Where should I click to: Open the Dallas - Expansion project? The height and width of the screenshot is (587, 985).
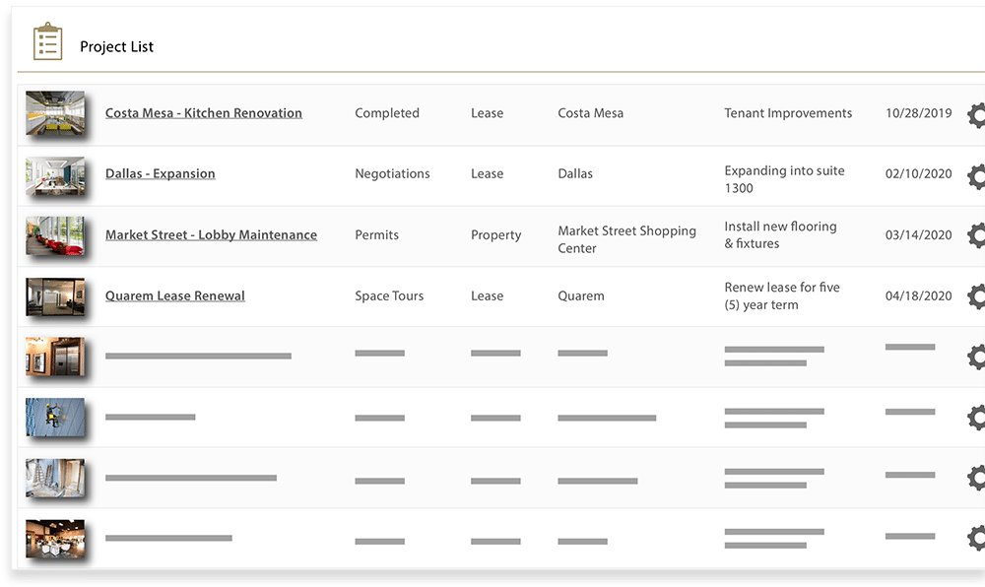(160, 173)
